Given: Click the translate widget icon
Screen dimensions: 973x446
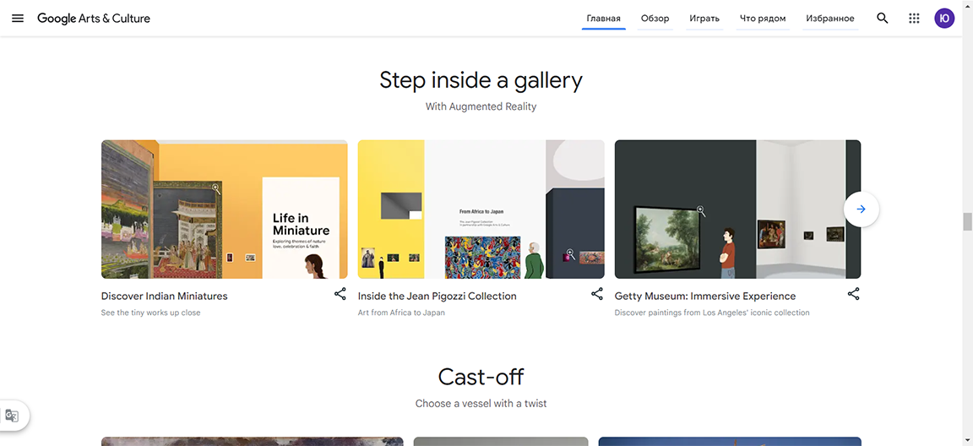Looking at the screenshot, I should (12, 415).
